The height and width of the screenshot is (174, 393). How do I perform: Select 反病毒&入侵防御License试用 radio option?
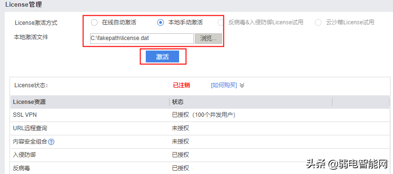(221, 22)
